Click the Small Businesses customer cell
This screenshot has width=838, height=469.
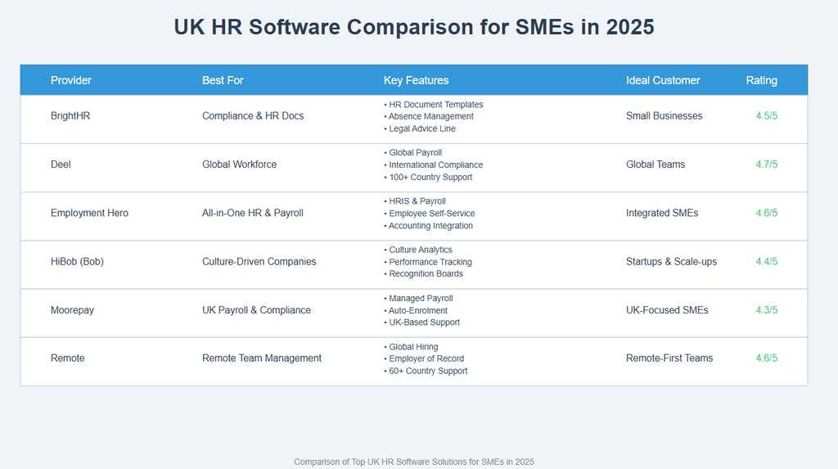point(665,116)
